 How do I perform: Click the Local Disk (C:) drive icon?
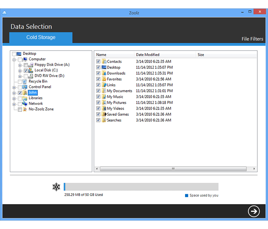click(x=31, y=70)
